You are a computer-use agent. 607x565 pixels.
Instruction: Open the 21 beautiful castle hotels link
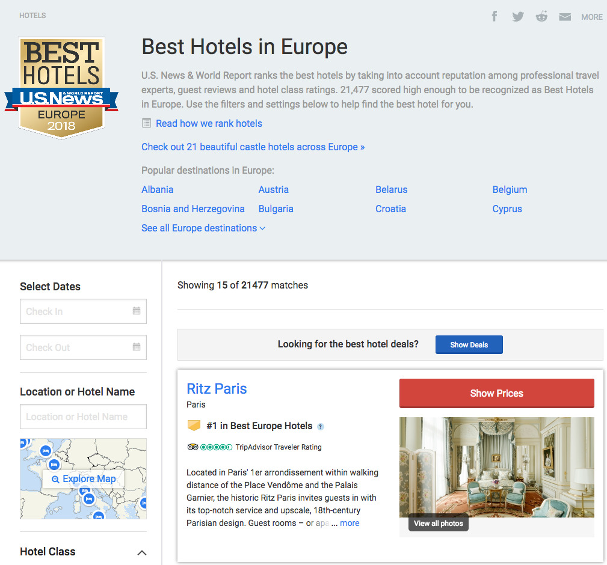click(253, 147)
